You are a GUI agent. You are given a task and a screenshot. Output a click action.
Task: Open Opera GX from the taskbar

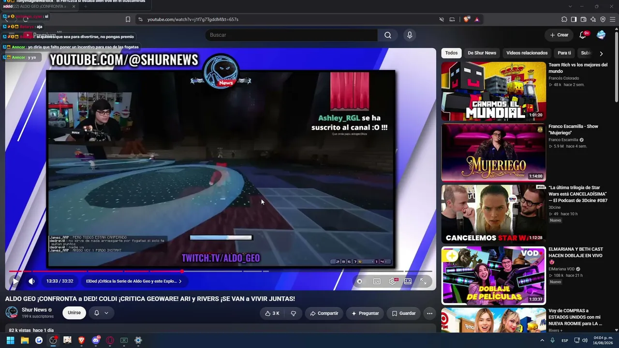point(110,340)
